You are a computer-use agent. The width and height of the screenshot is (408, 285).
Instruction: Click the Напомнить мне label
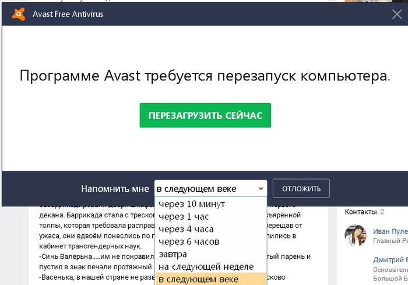(115, 189)
